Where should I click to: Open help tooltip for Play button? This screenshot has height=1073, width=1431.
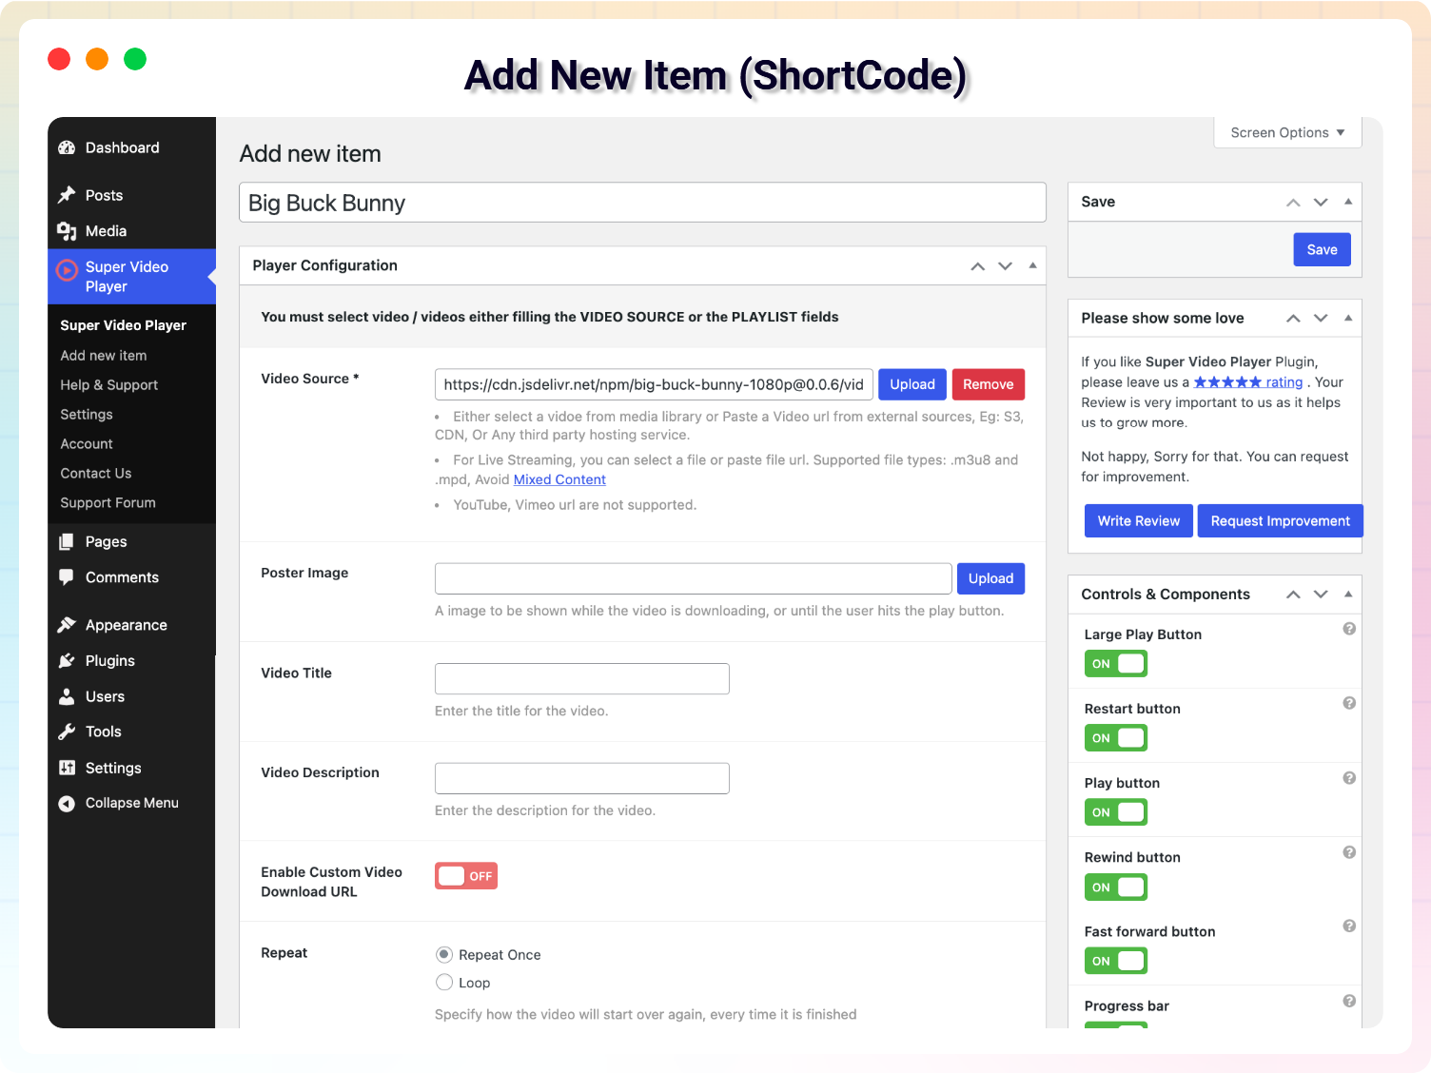[x=1349, y=778]
